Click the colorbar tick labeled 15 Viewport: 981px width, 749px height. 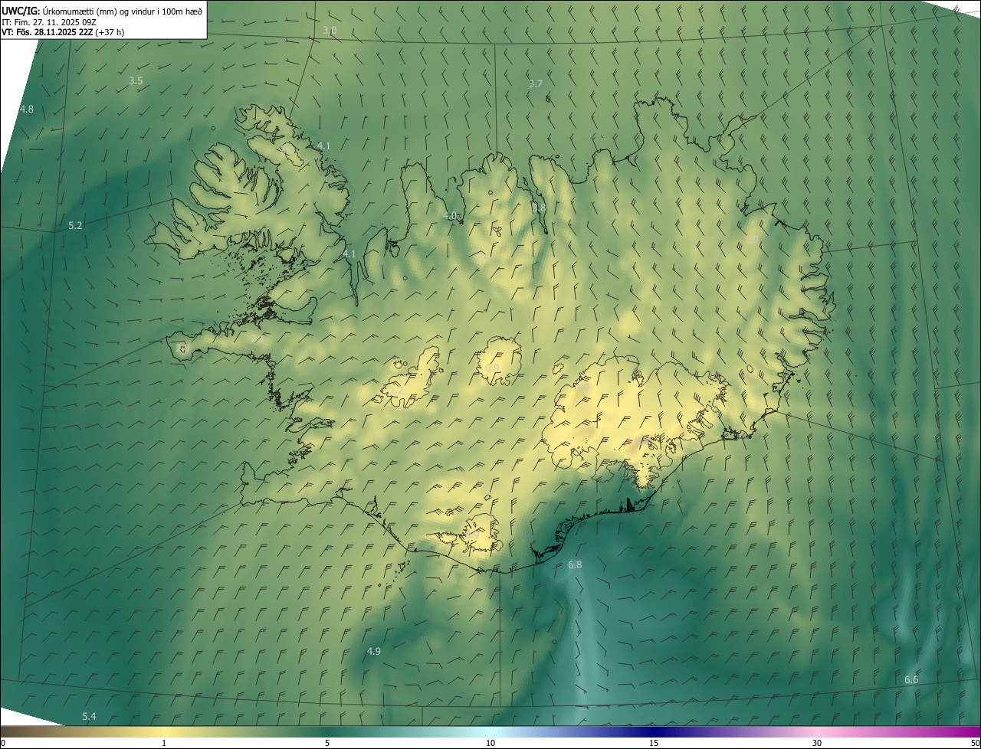[x=654, y=743]
